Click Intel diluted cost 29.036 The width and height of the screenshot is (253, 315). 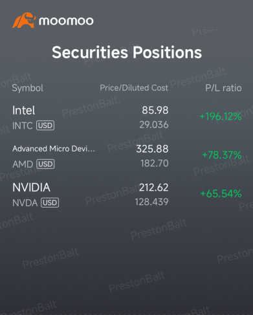click(154, 125)
